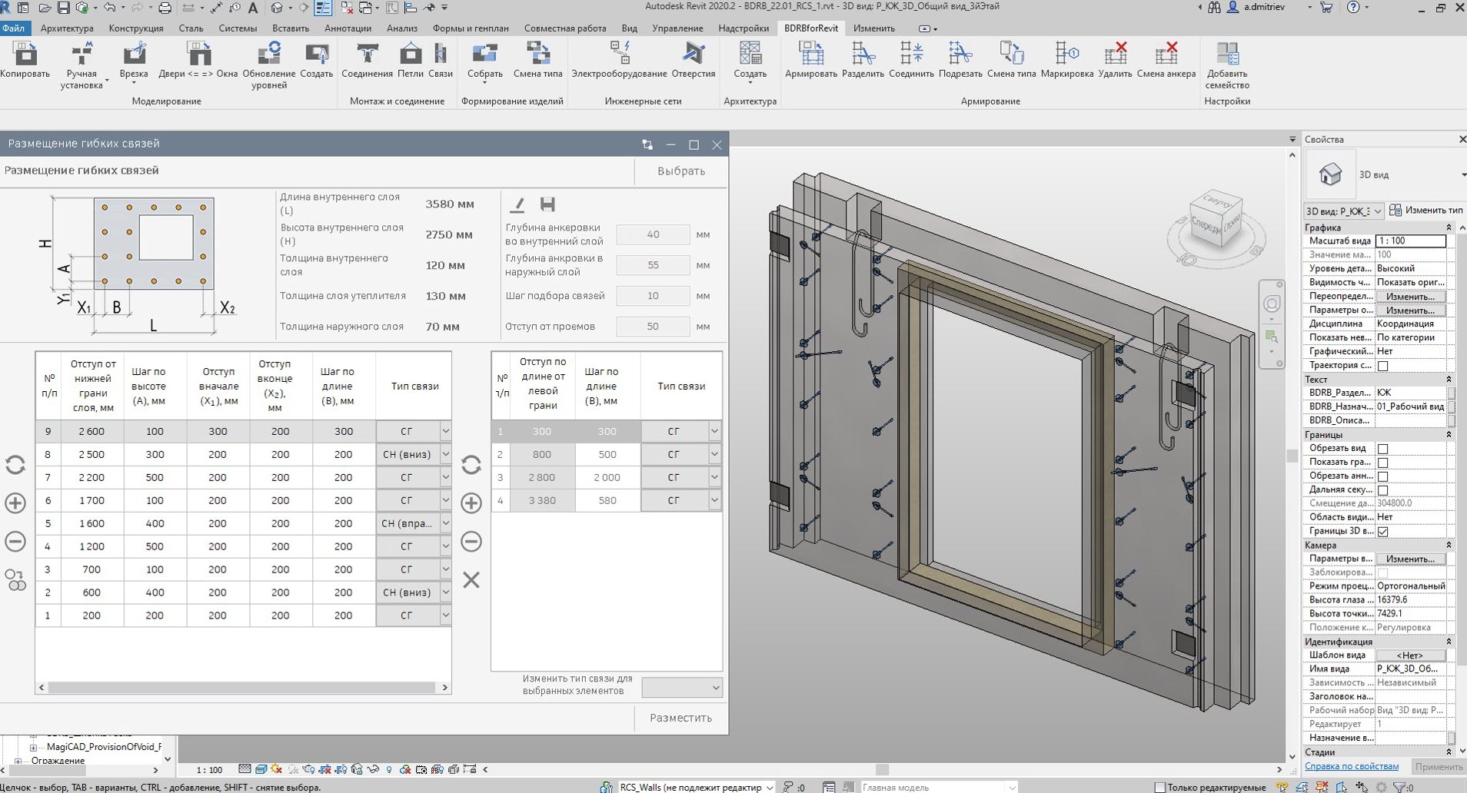Click the left table horizontal scrollbar

(x=242, y=688)
